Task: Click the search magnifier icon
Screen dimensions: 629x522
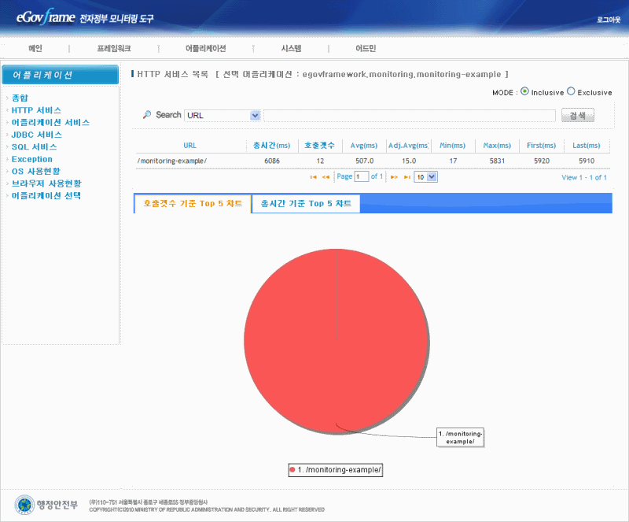Action: (x=146, y=115)
